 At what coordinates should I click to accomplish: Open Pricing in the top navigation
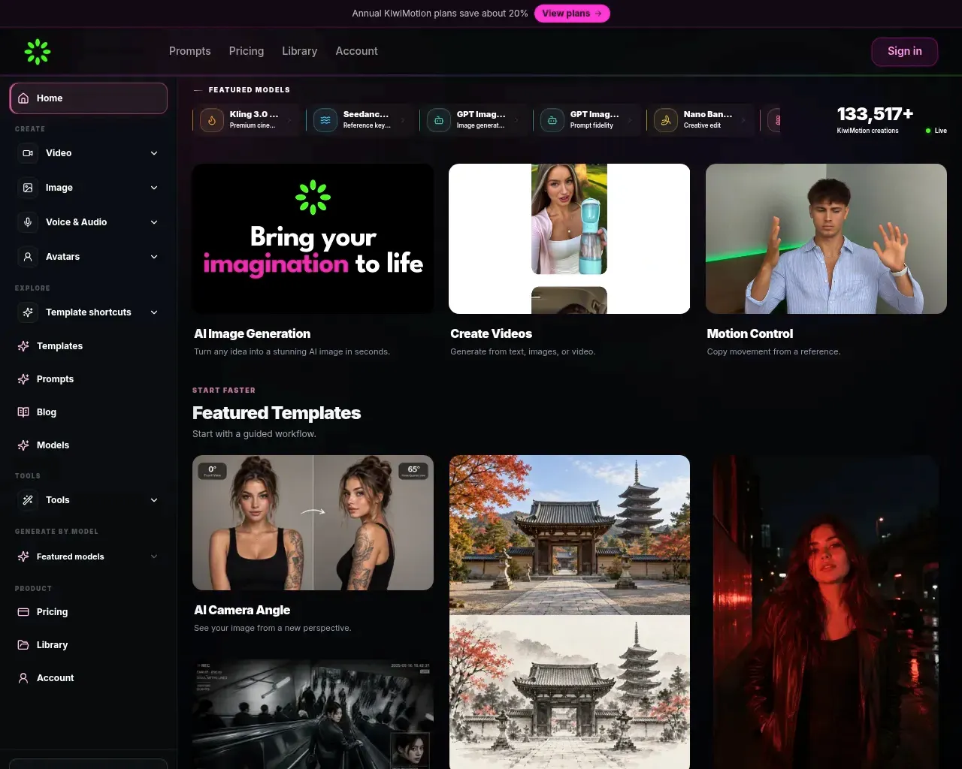[x=247, y=51]
